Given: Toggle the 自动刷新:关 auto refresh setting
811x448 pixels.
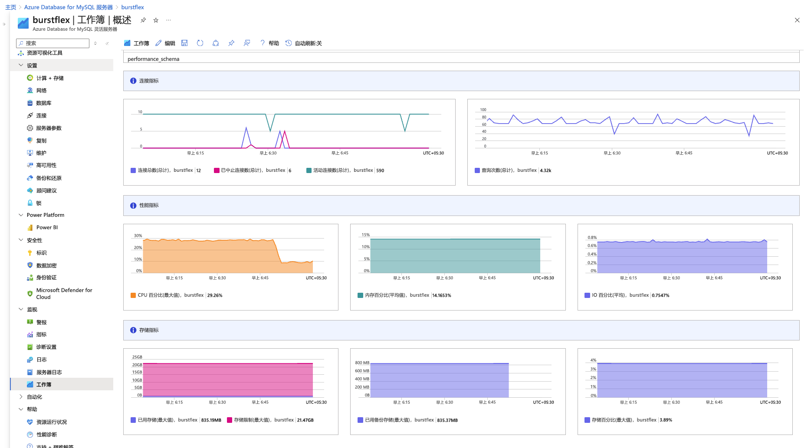Looking at the screenshot, I should [304, 43].
